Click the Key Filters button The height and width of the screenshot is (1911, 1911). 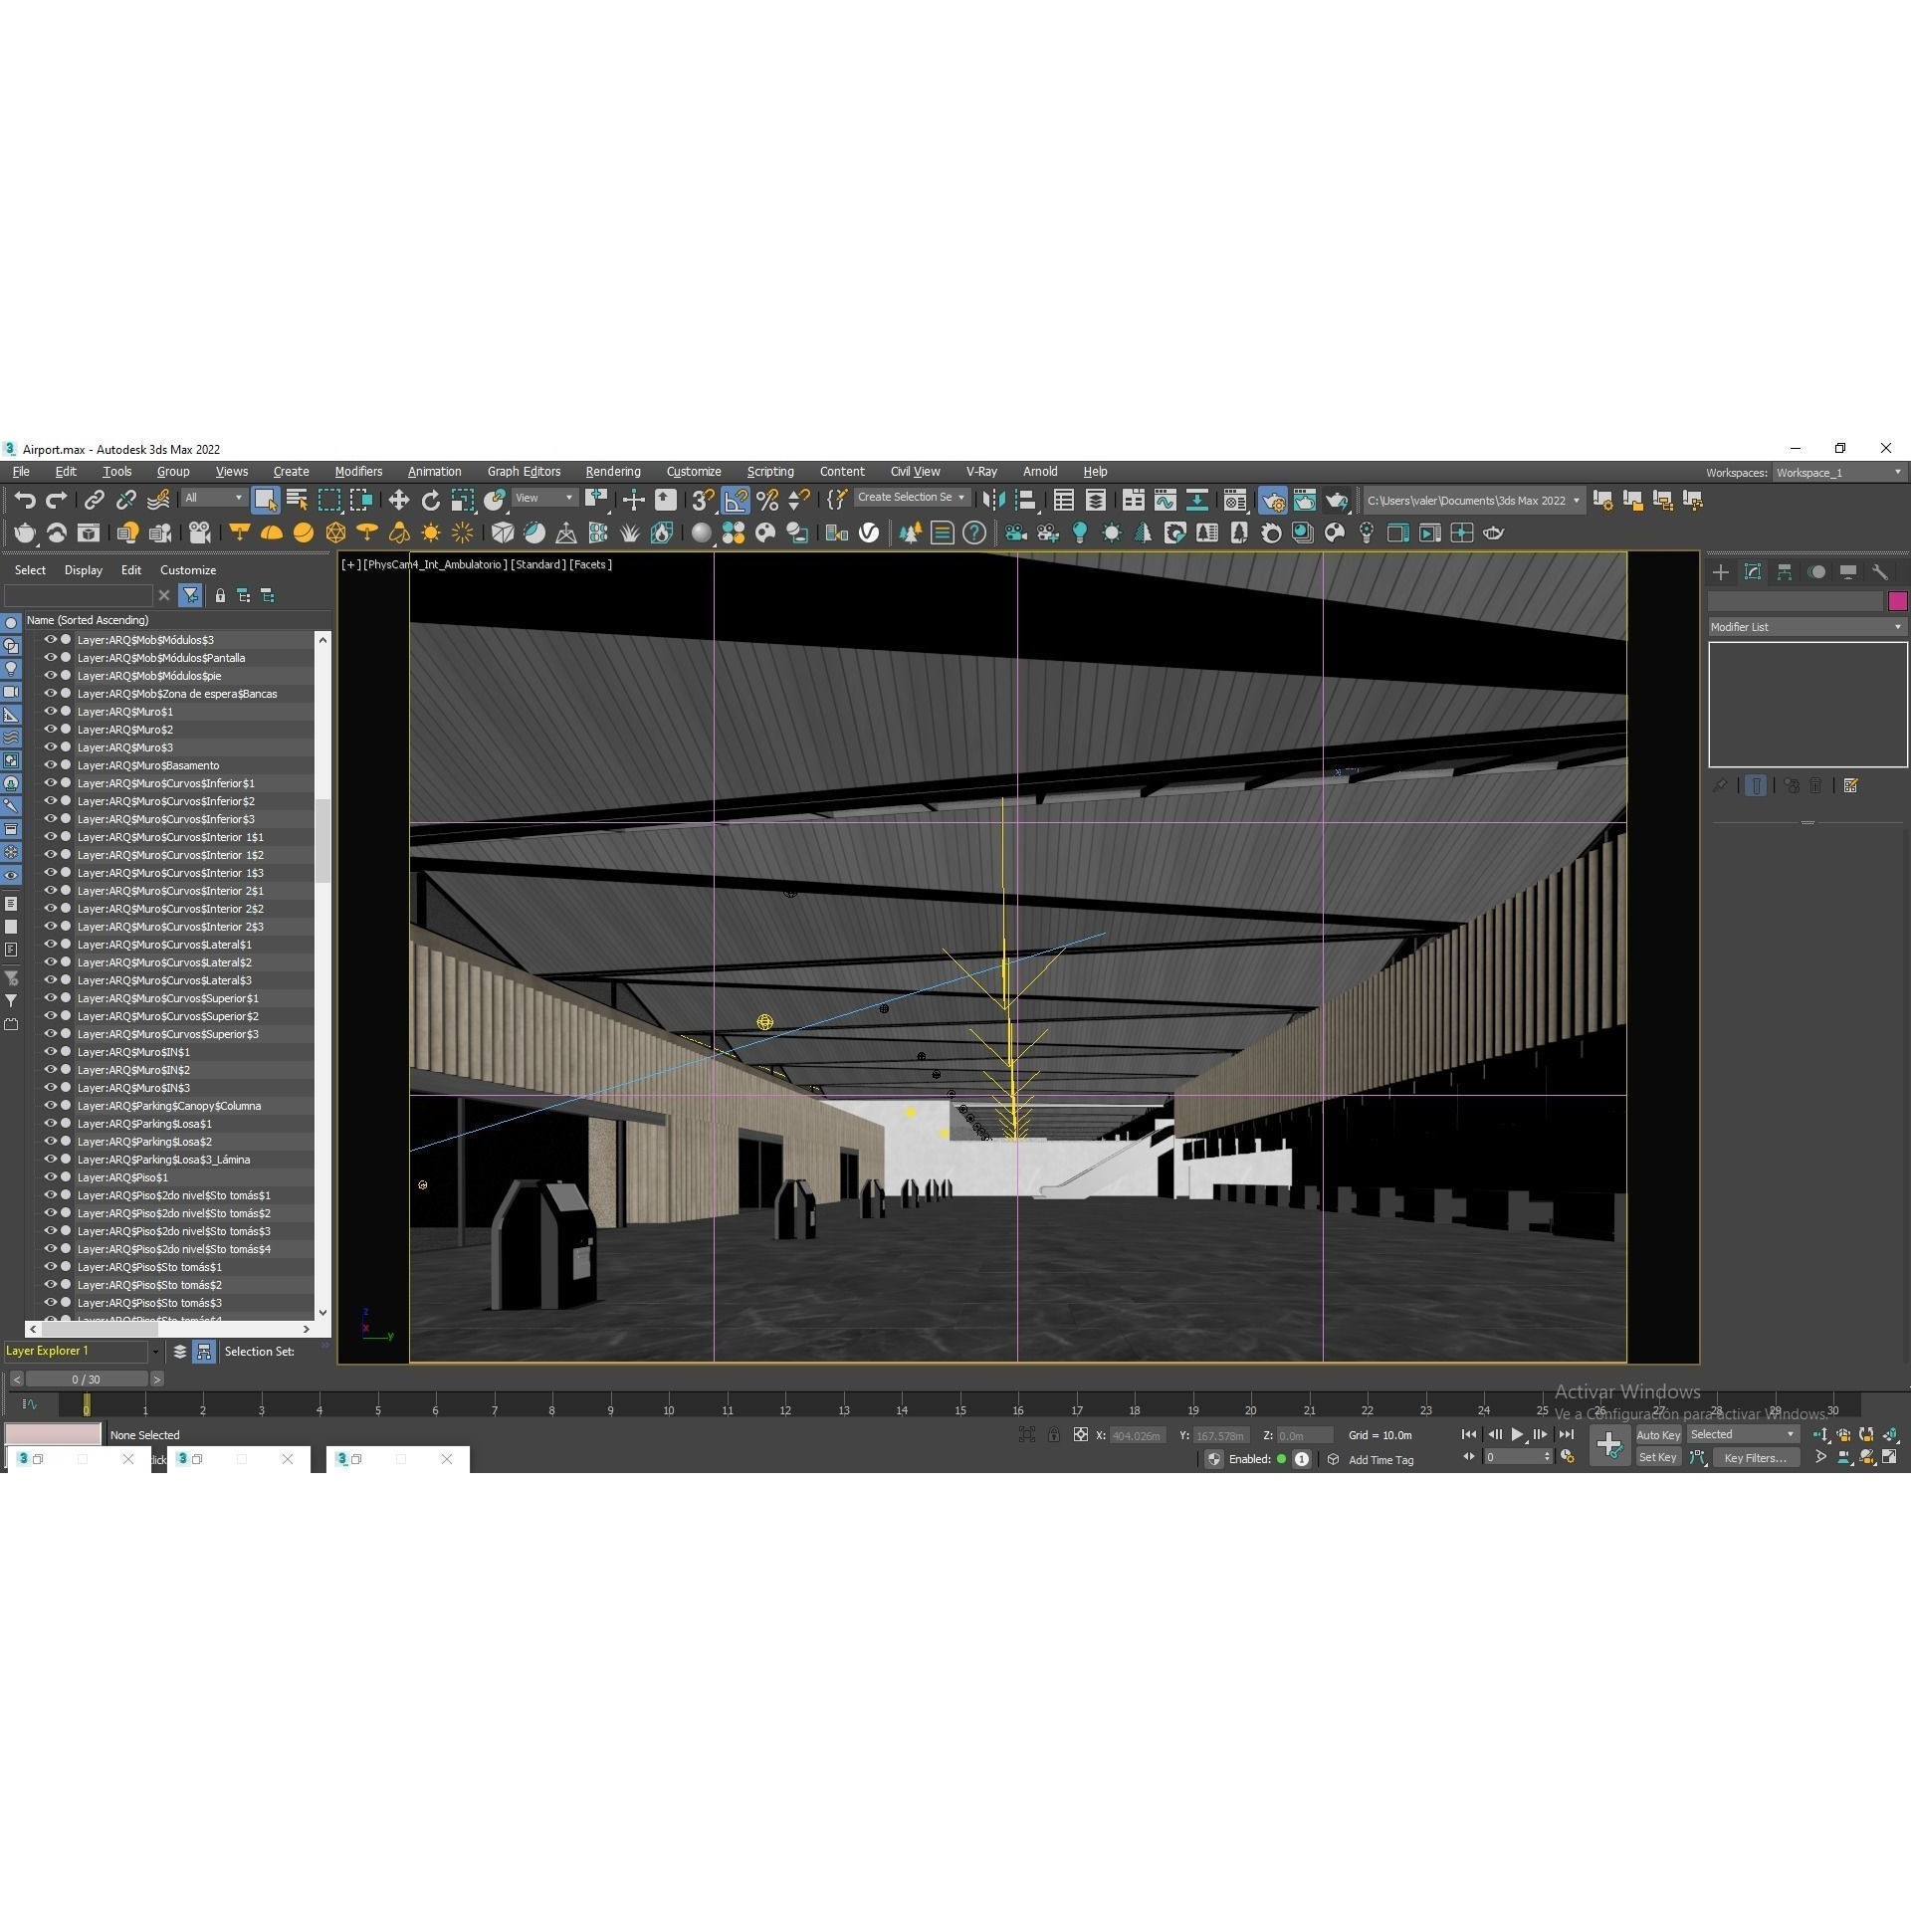point(1755,1458)
